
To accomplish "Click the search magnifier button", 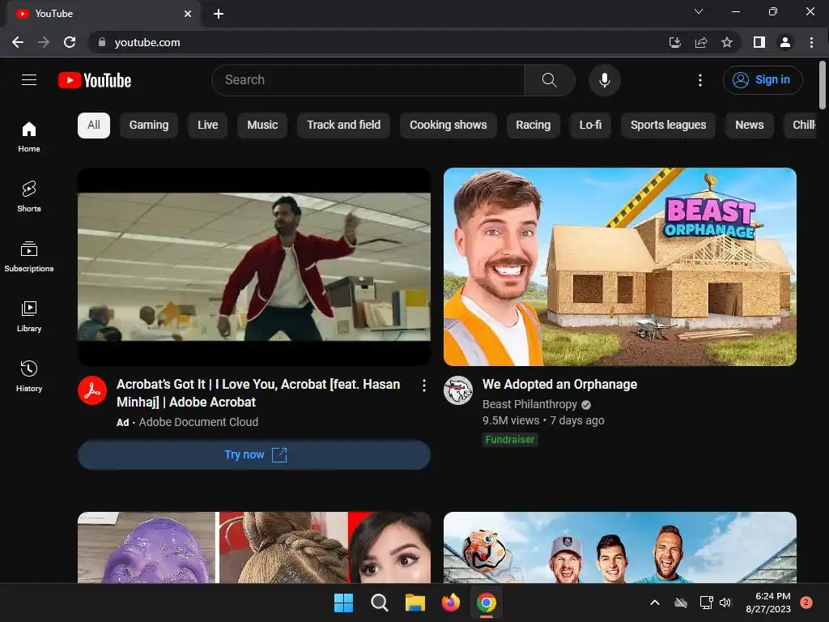I will [x=550, y=80].
